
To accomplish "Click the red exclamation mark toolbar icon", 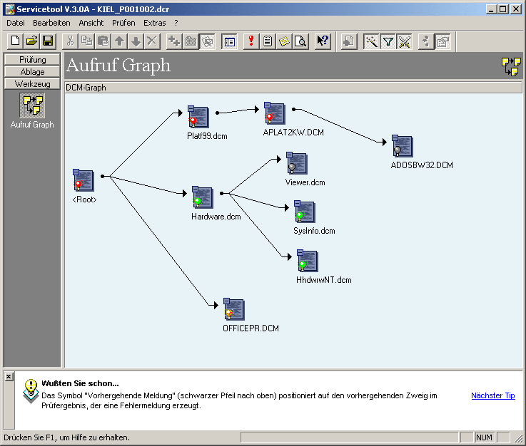I will tap(251, 41).
